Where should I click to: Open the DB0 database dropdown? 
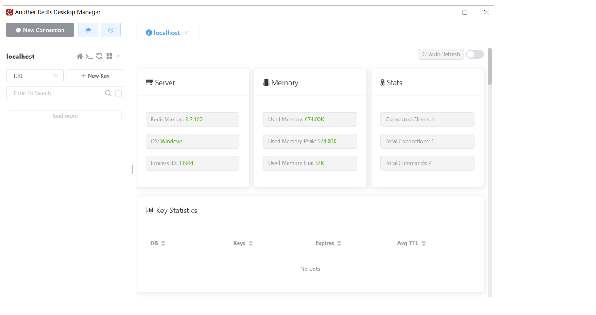(35, 76)
